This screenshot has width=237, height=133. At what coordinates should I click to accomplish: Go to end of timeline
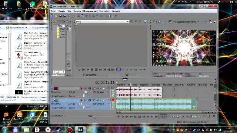[148, 117]
